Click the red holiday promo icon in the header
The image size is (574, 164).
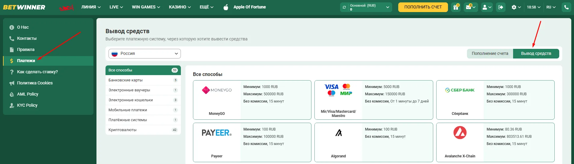[x=66, y=8]
